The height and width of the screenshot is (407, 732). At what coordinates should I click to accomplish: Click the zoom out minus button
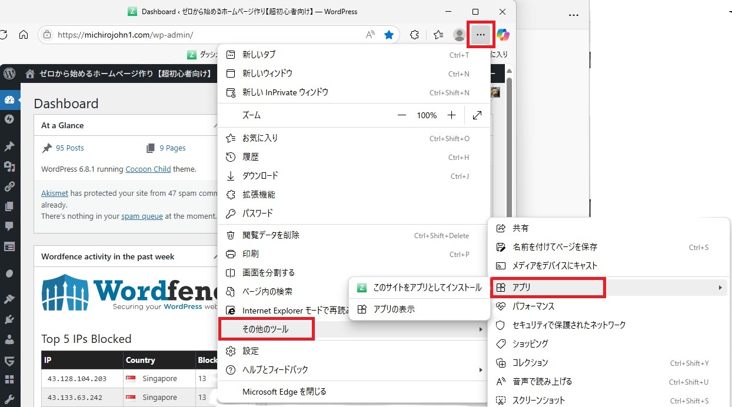pyautogui.click(x=402, y=115)
